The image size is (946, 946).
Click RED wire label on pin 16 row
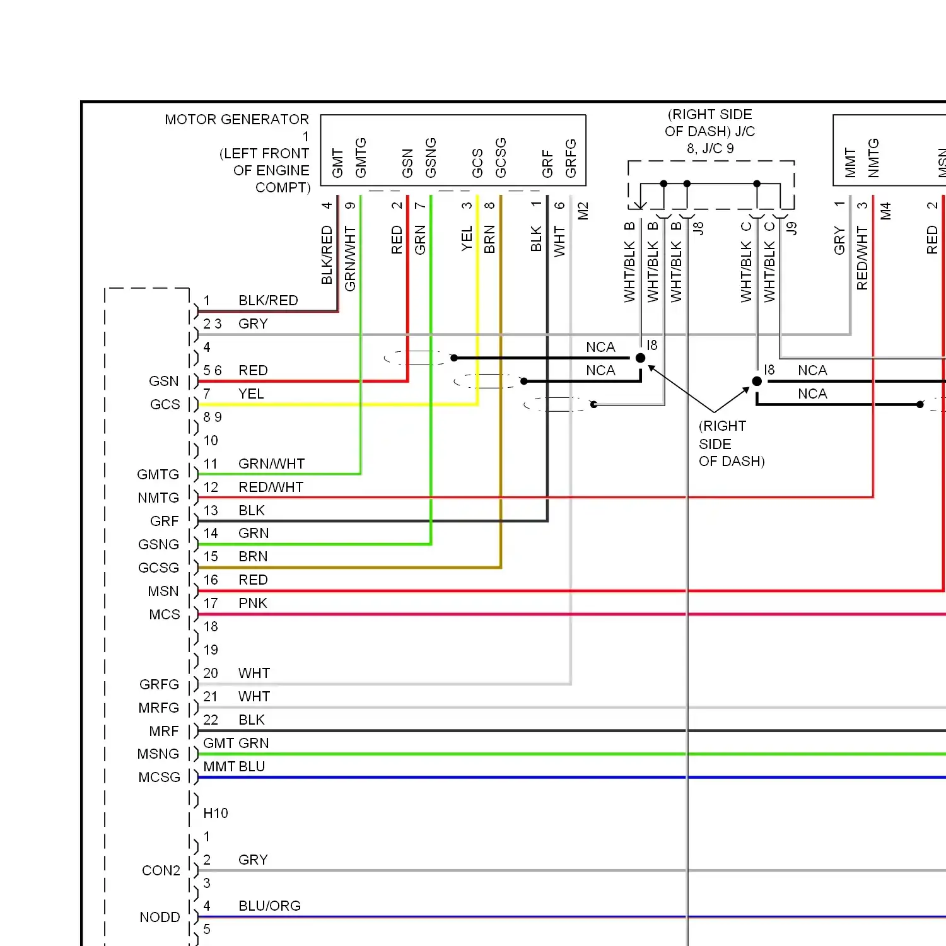[253, 580]
